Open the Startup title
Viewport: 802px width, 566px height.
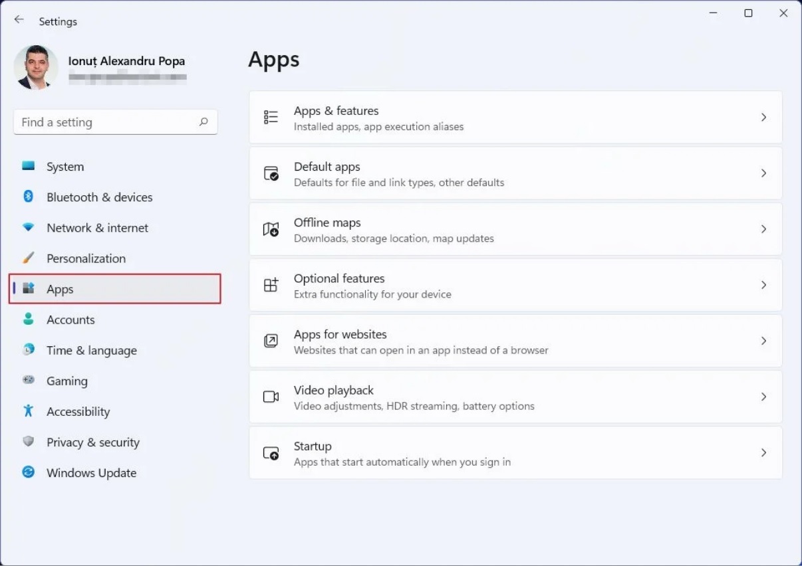313,446
